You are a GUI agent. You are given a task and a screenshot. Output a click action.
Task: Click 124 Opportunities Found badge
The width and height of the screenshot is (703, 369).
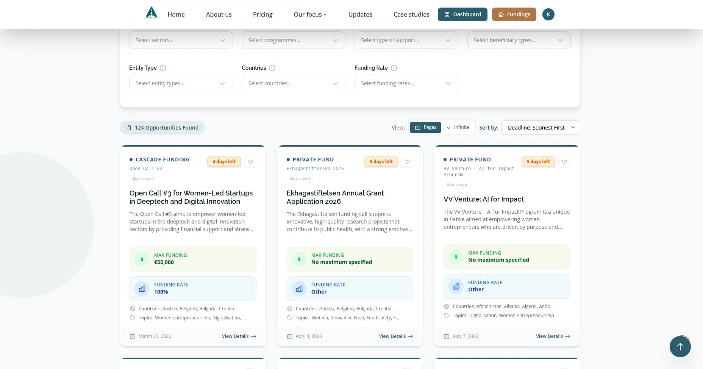coord(162,128)
